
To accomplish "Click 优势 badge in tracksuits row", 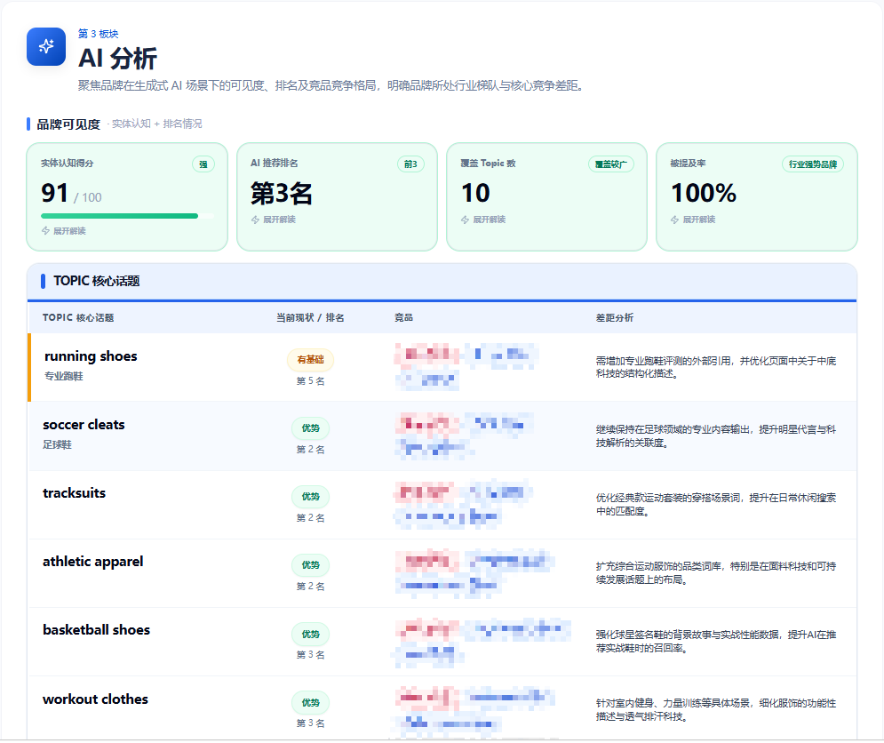I will click(311, 497).
